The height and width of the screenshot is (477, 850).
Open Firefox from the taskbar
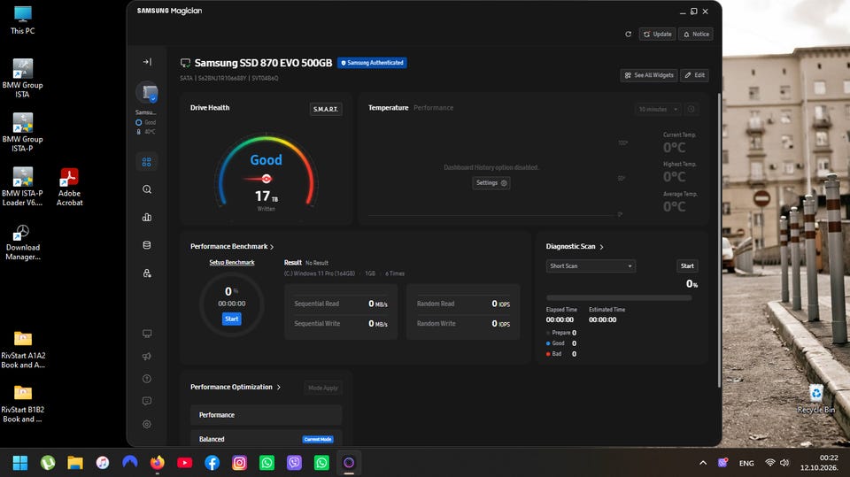[158, 463]
